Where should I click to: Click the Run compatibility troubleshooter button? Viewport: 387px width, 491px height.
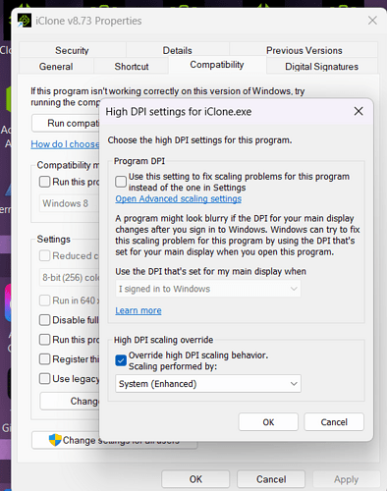66,123
